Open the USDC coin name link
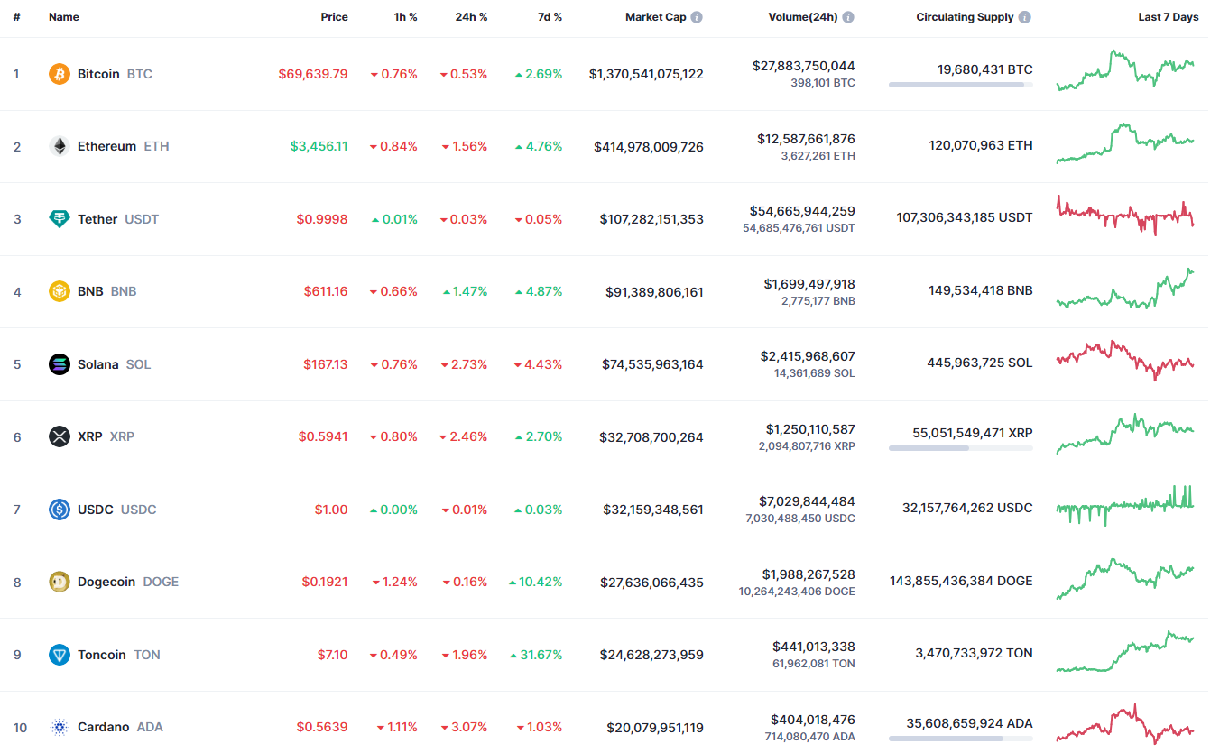1229x753 pixels. (96, 510)
